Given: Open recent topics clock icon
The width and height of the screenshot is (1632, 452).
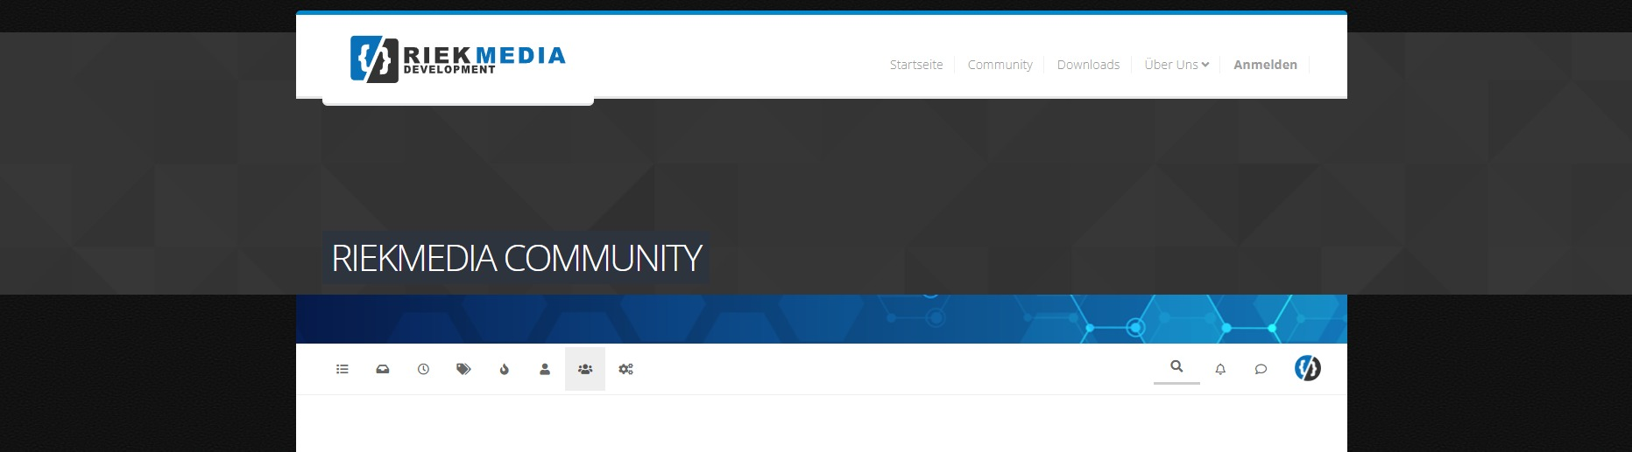Looking at the screenshot, I should (x=423, y=369).
